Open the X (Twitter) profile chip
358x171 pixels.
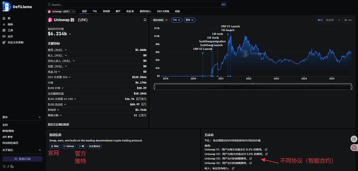pos(81,146)
